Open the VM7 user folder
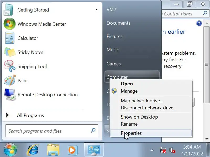210x157 pixels. pyautogui.click(x=111, y=10)
